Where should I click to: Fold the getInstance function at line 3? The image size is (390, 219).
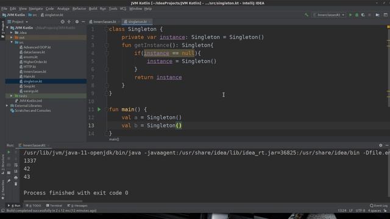[107, 45]
